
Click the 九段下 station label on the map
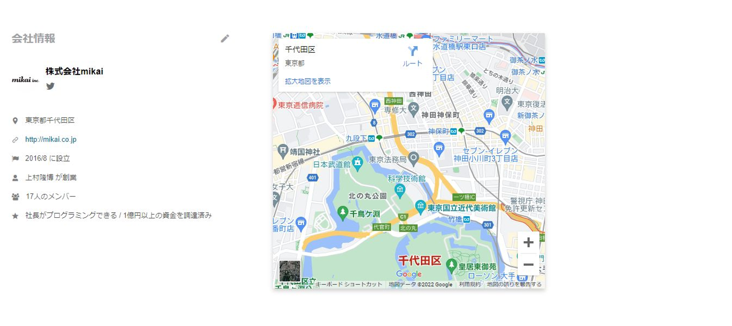pyautogui.click(x=356, y=138)
